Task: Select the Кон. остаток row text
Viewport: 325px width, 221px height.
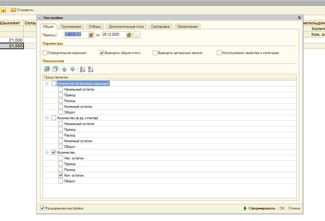Action: [74, 175]
